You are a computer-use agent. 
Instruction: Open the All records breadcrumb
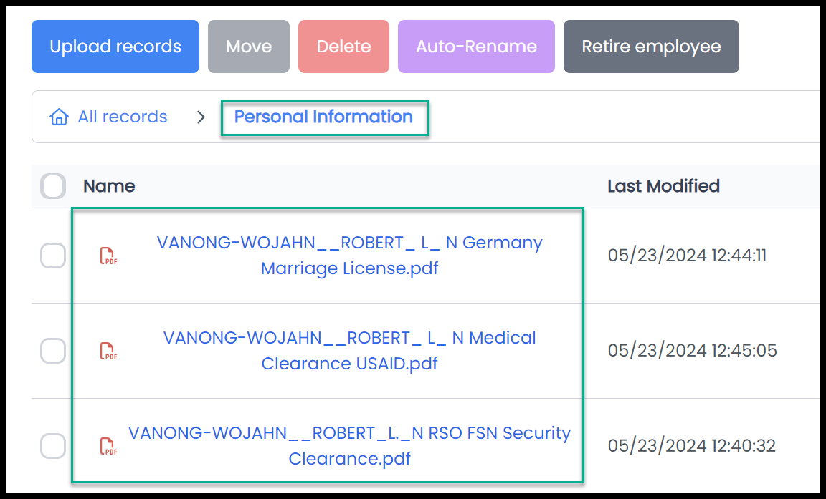pos(122,117)
